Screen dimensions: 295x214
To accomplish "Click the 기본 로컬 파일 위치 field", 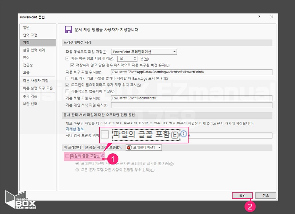I will coord(192,98).
